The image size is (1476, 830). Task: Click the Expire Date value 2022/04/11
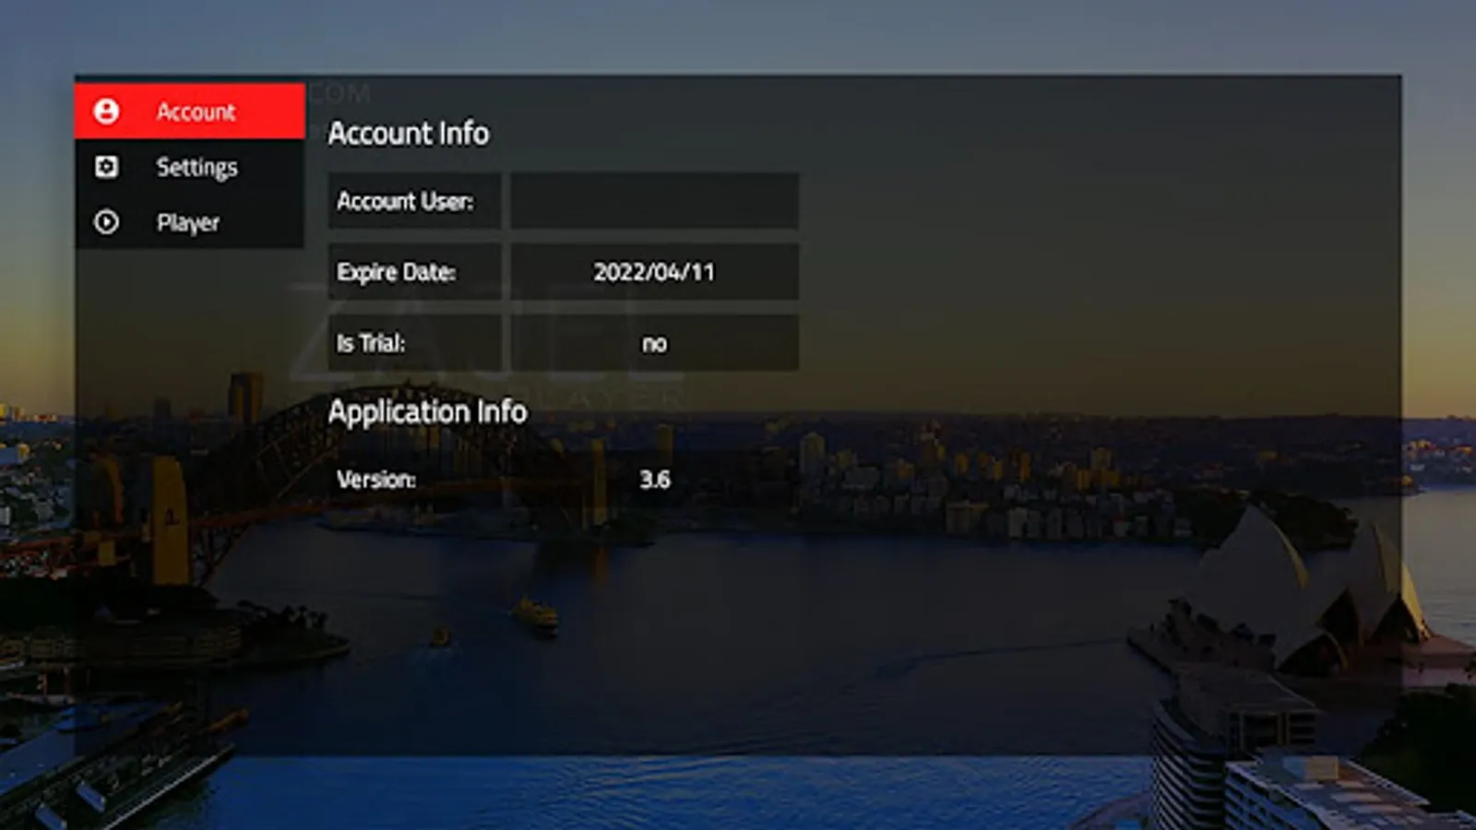(x=655, y=272)
